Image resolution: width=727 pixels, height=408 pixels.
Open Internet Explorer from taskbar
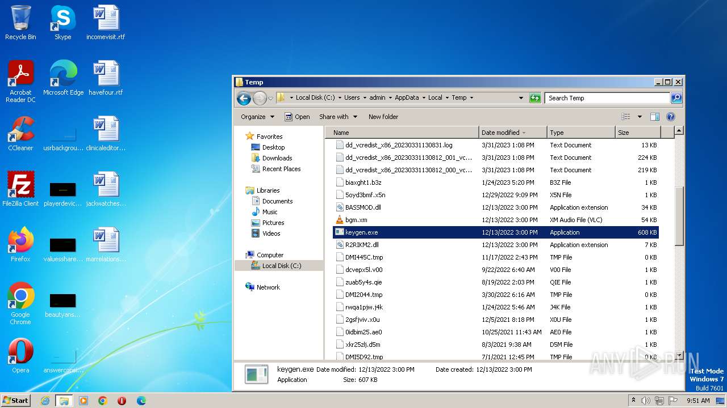(x=45, y=401)
